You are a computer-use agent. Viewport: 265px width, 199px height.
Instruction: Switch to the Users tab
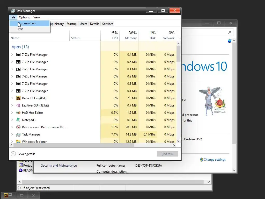pyautogui.click(x=83, y=24)
